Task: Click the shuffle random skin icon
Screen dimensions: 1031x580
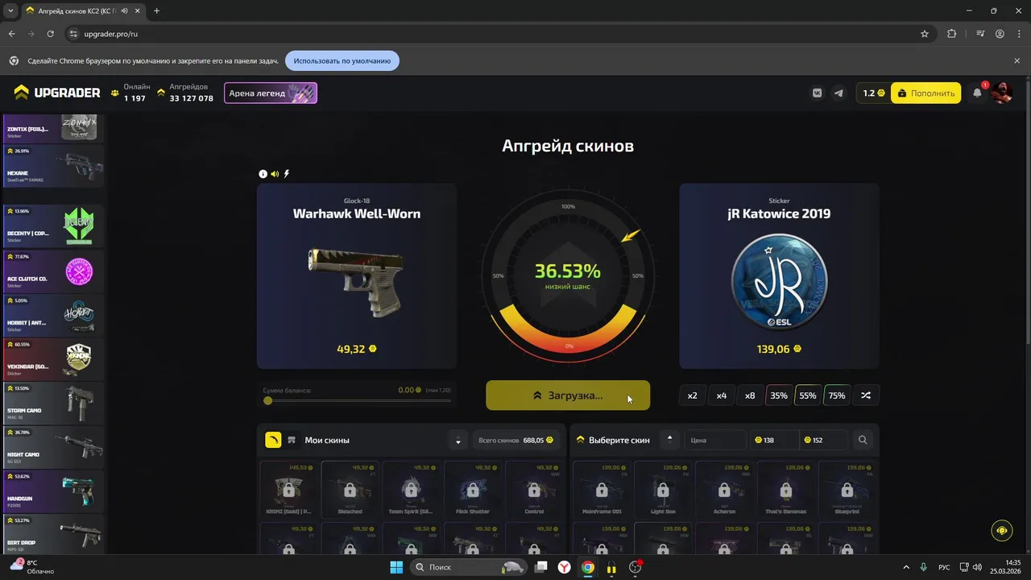Action: coord(866,396)
